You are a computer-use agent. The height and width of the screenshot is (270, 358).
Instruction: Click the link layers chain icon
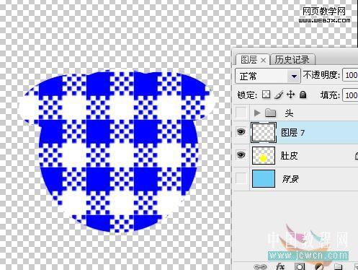coord(260,266)
